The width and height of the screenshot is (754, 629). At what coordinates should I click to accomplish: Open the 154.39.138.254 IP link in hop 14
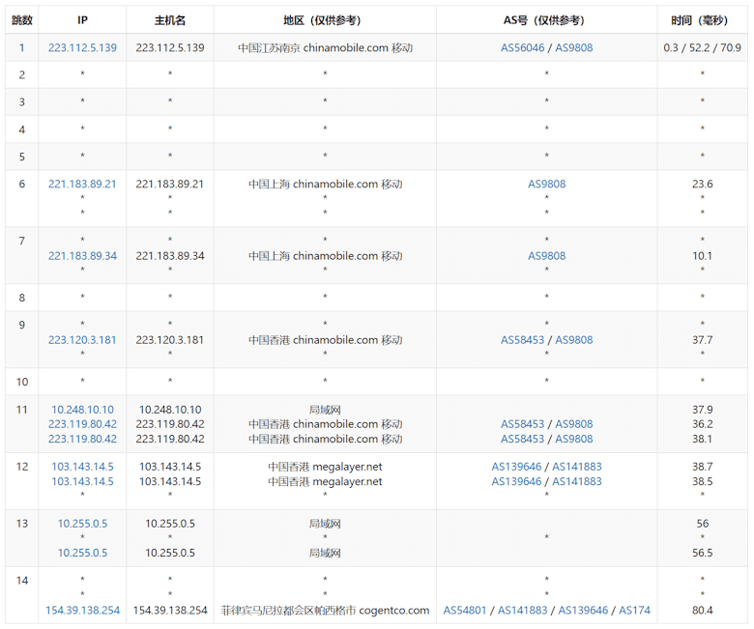point(82,611)
